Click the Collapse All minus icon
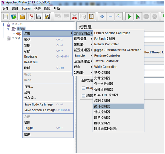Image resolution: width=165 pixels, height=154 pixels. [x=110, y=17]
